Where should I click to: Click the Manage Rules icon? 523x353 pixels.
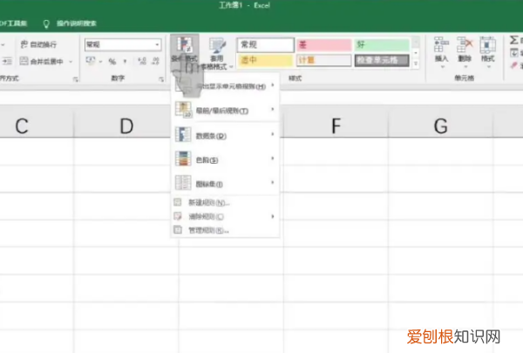(178, 230)
